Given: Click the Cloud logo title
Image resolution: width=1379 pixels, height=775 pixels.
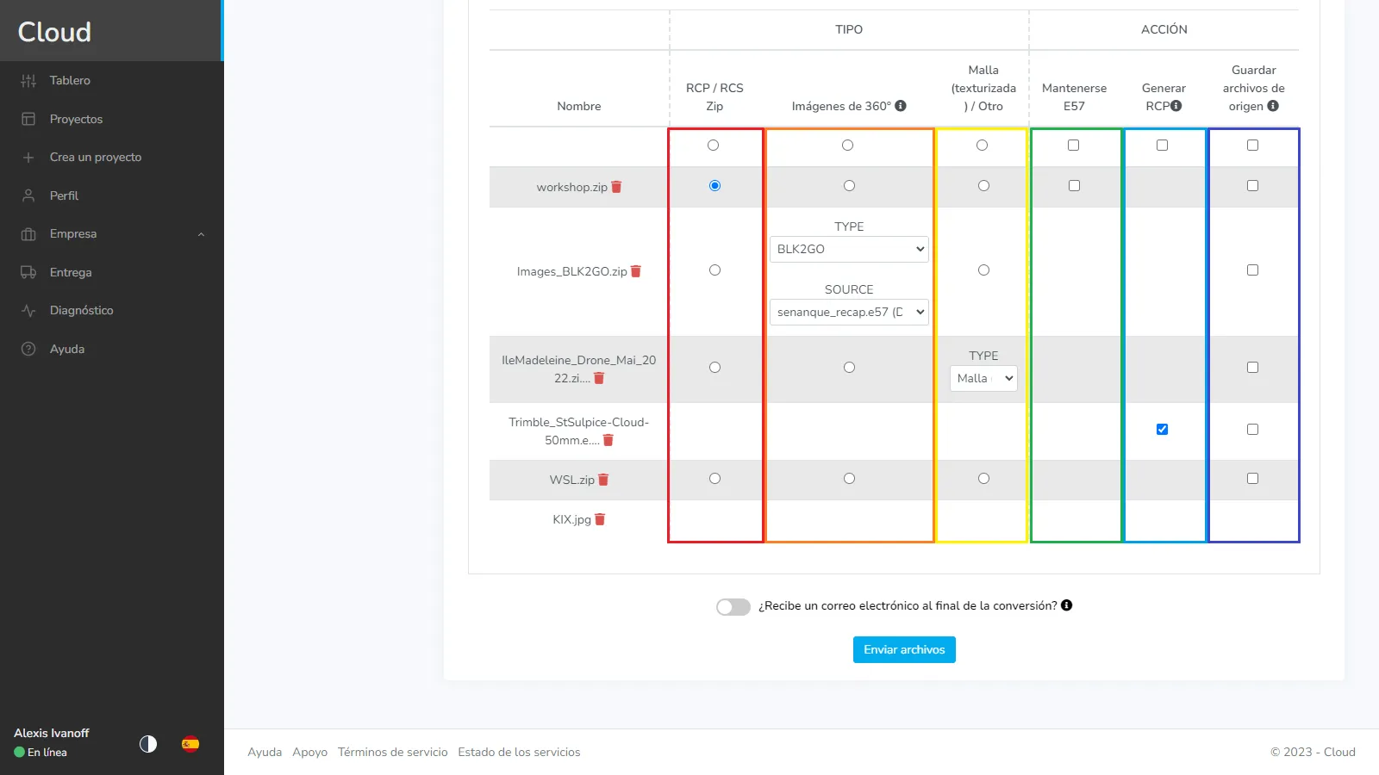Looking at the screenshot, I should [x=54, y=32].
